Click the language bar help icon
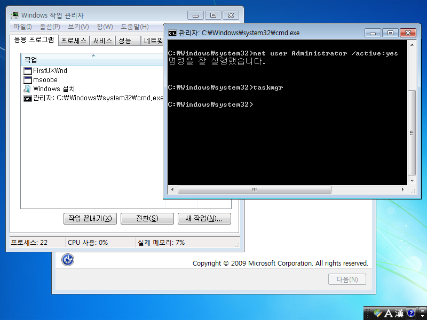The image size is (427, 320). click(411, 313)
